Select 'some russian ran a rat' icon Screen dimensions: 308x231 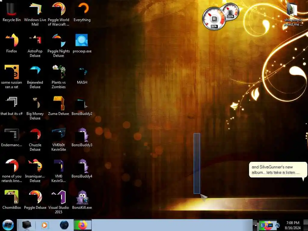click(x=12, y=77)
